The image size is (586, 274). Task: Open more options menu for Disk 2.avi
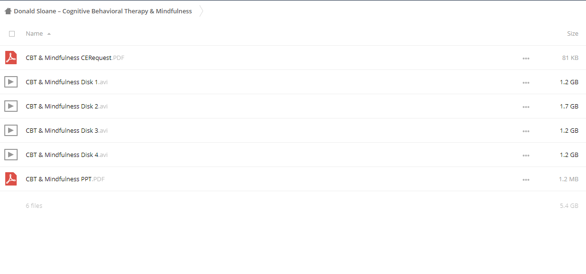tap(526, 107)
